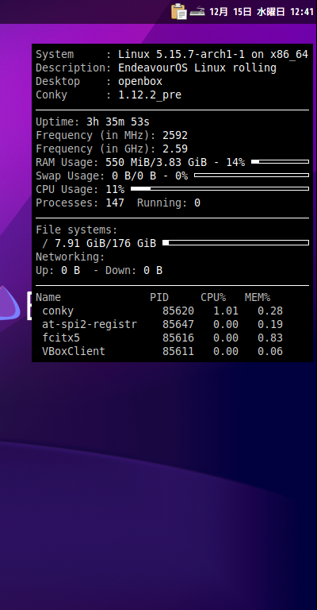This screenshot has height=610, width=317.
Task: Click the RAM Usage progress bar
Action: point(280,161)
